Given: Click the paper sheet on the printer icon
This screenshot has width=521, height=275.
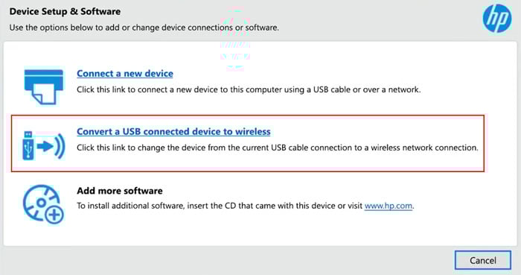Looking at the screenshot, I should click(x=44, y=94).
